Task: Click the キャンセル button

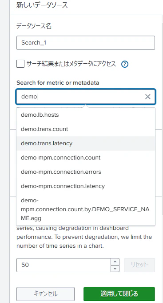Action: [x=45, y=294]
